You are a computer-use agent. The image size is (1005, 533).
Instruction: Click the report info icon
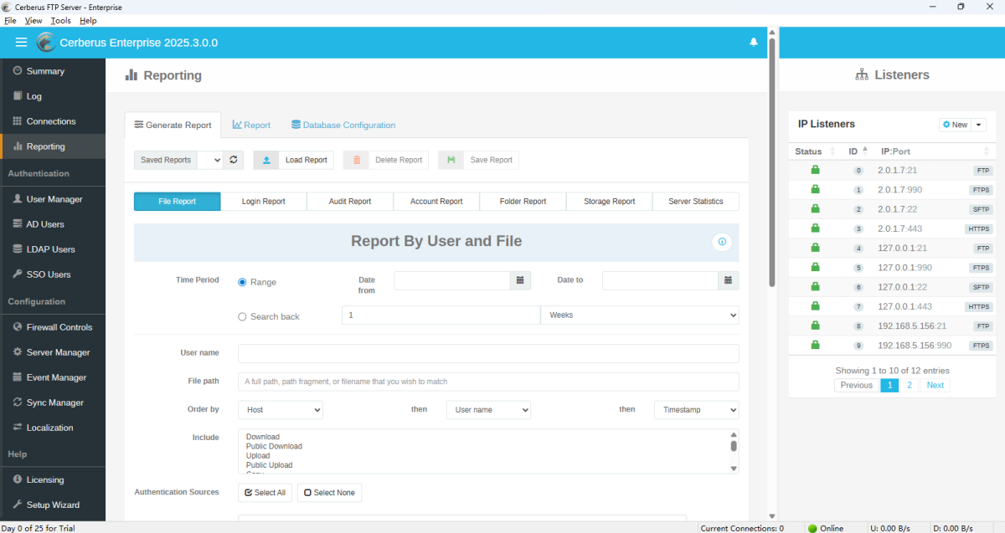tap(722, 242)
